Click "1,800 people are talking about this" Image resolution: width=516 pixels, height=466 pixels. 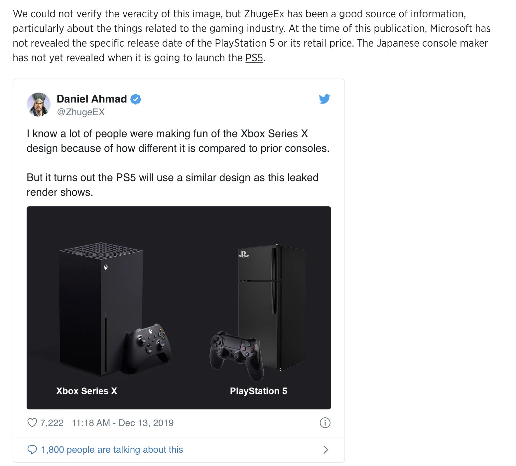(x=112, y=450)
